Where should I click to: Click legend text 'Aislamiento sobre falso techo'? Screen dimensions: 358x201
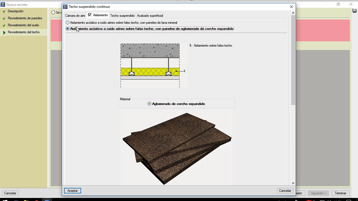click(213, 46)
